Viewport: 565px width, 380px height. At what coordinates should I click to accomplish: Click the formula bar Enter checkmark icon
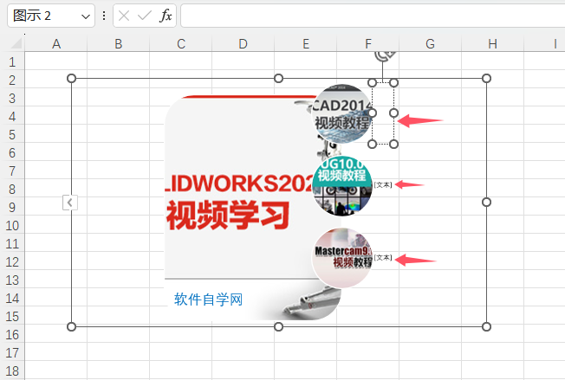click(x=145, y=16)
